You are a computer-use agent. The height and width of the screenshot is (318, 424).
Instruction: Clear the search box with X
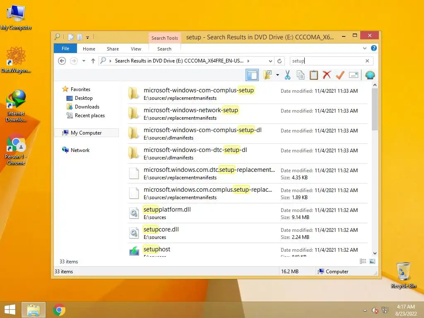click(x=367, y=61)
